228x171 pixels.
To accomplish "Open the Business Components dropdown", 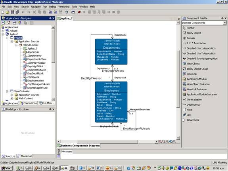I will [x=225, y=23].
